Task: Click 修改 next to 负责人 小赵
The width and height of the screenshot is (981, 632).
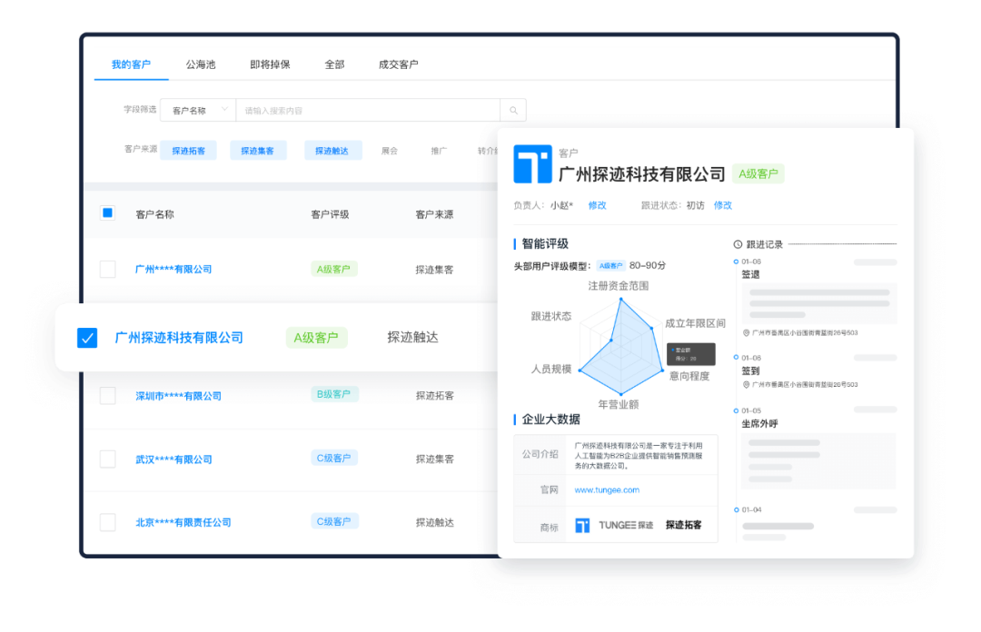Action: coord(597,205)
